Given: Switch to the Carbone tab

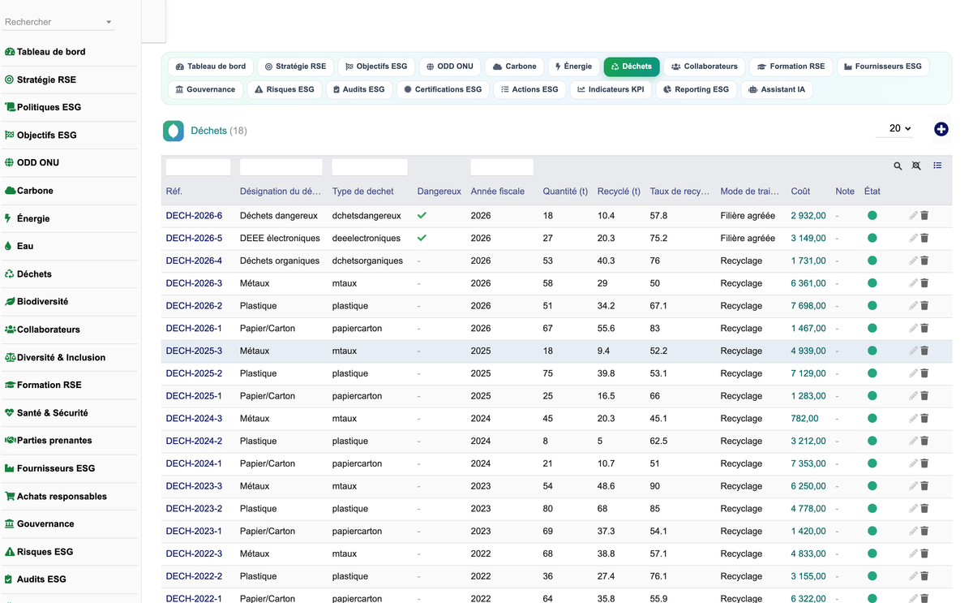Looking at the screenshot, I should [x=514, y=67].
